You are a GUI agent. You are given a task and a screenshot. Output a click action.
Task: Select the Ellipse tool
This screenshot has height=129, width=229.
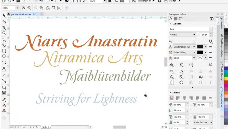(x=4, y=56)
